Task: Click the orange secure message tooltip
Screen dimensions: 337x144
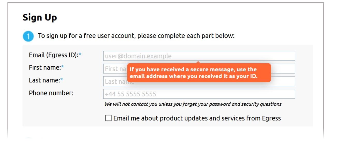Action: coord(199,73)
